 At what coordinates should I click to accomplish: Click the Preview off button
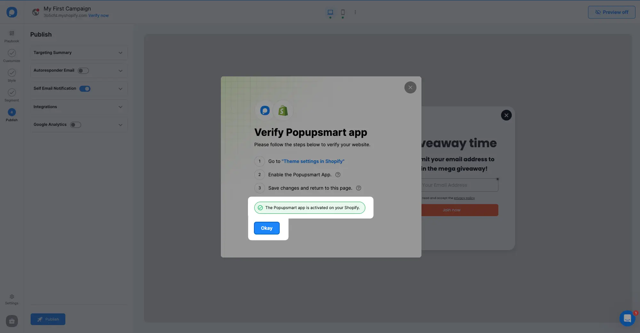coord(611,12)
